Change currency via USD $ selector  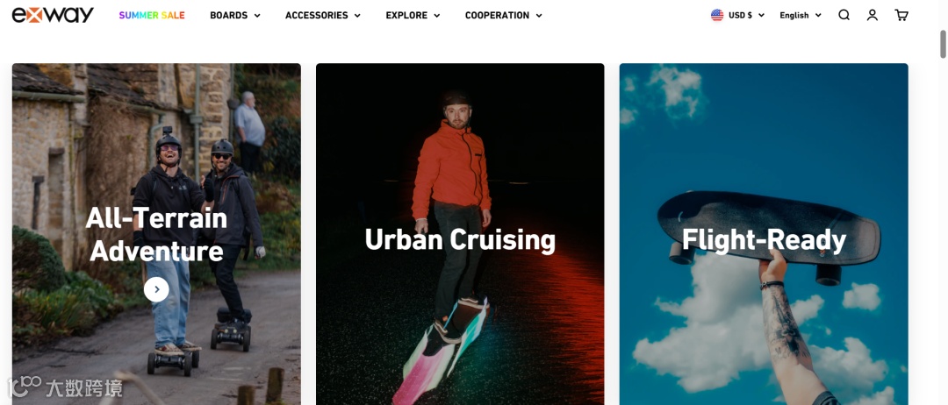coord(746,15)
